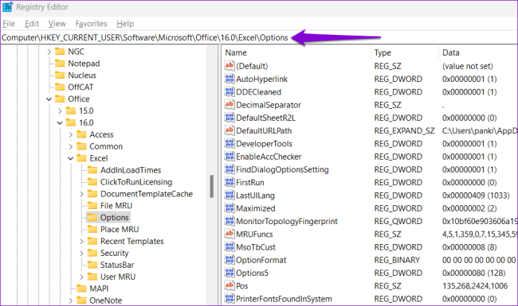Collapse the 16.0 key
The height and width of the screenshot is (306, 518).
click(60, 123)
